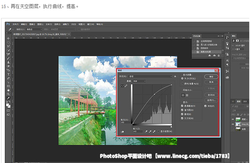Screen dimensions: 250x163
Task: Select the Hand tool
Action: point(8,90)
